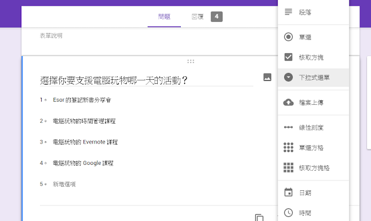Click the checked box icon beside 核取方塊

pyautogui.click(x=289, y=57)
